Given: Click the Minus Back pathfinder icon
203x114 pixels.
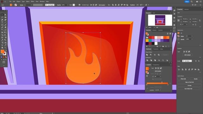Looking at the screenshot, I should point(167,60).
